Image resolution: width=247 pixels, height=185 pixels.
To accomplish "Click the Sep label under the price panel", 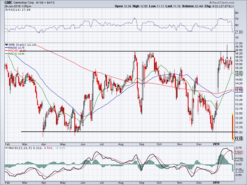I will pos(142,144).
